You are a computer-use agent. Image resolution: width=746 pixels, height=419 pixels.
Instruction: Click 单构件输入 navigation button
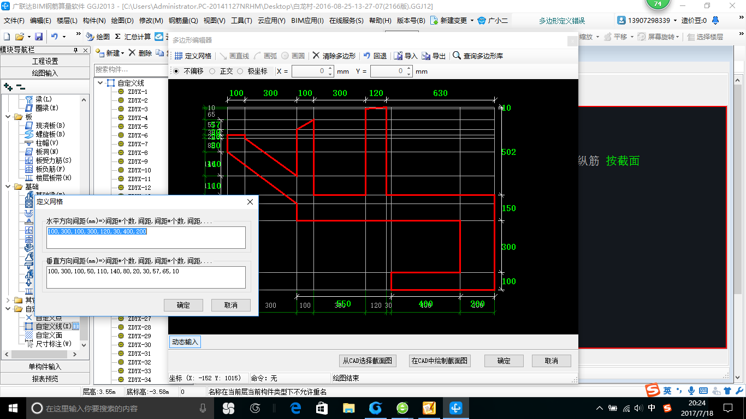(x=45, y=367)
